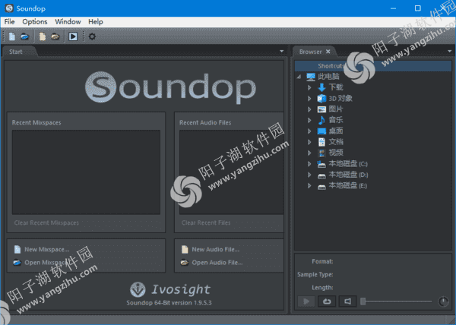456x325 pixels.
Task: Expand the 视频 folder node
Action: tap(309, 153)
